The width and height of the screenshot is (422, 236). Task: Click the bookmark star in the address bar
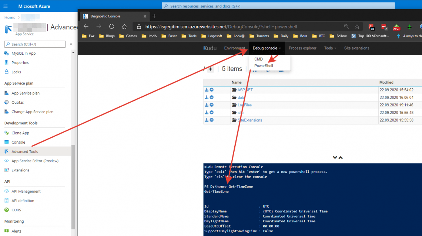point(356,26)
